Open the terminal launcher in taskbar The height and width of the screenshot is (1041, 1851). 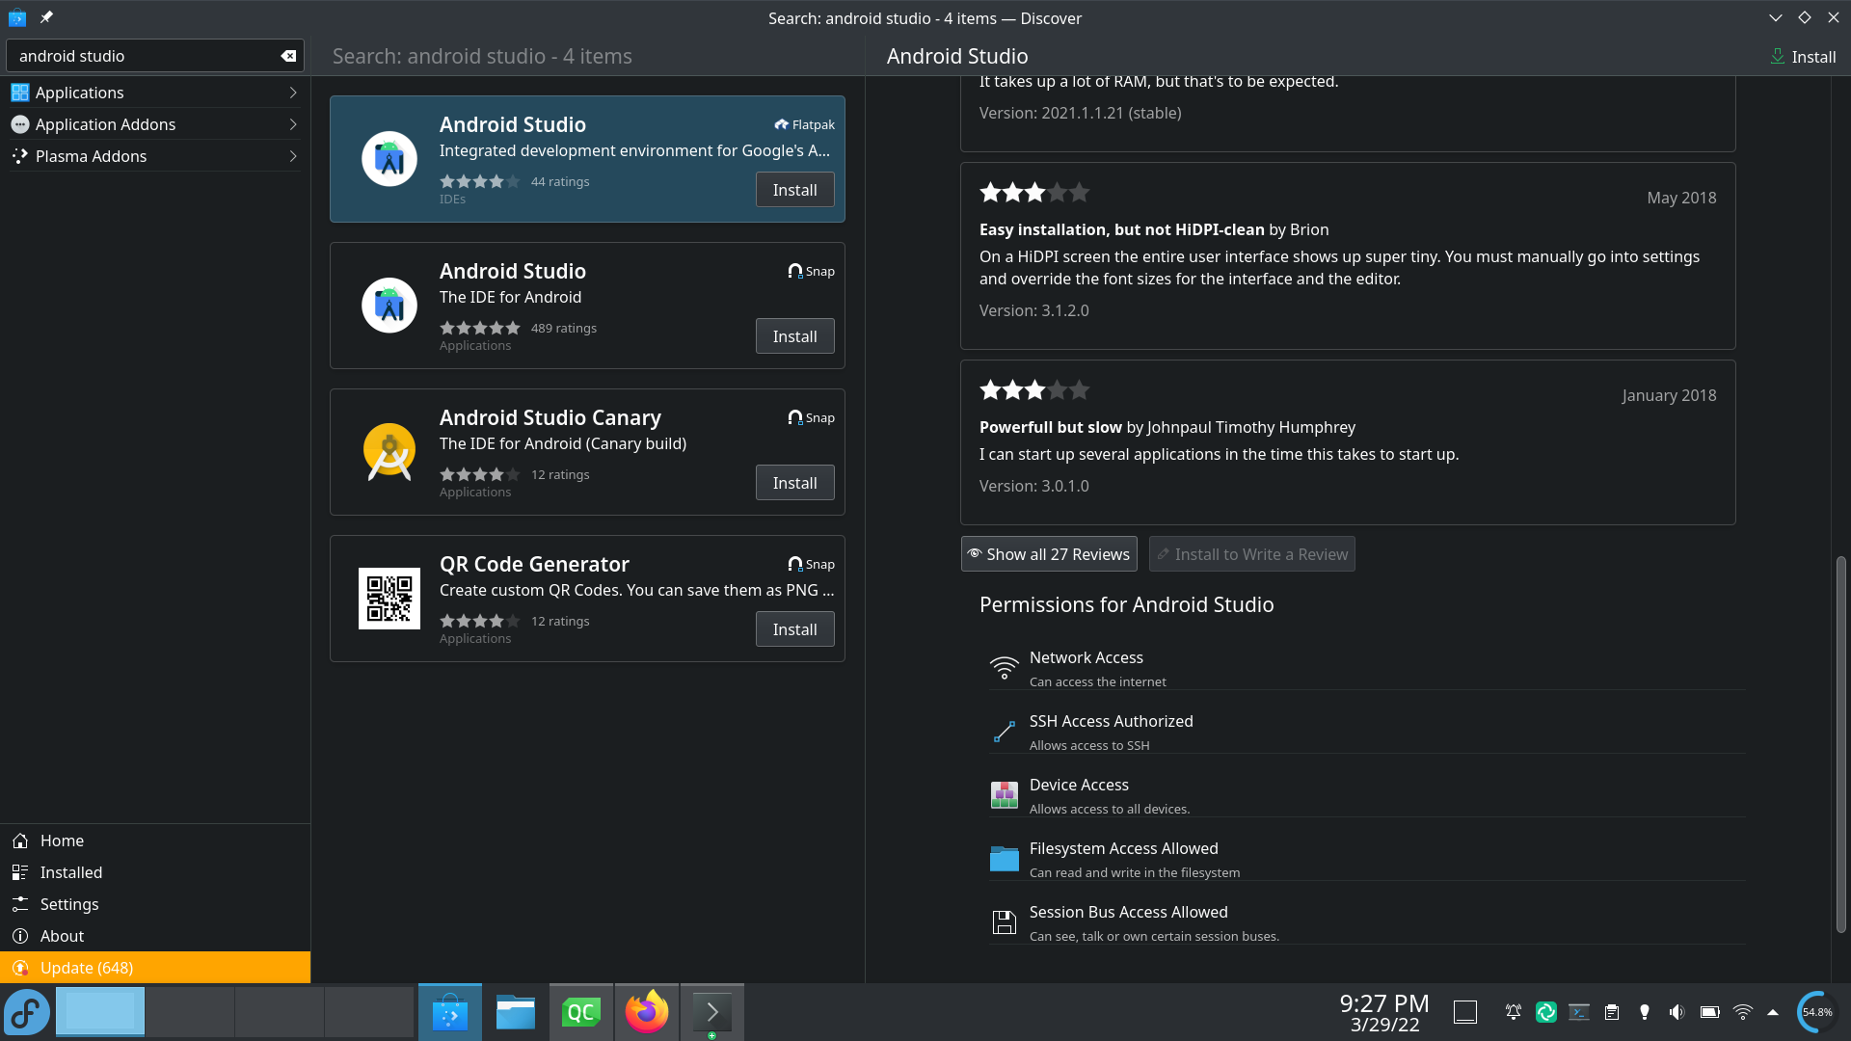click(x=712, y=1012)
